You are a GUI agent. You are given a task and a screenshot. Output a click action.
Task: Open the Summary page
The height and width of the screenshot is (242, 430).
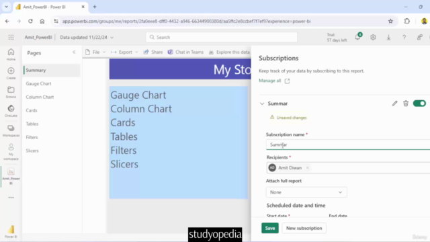[52, 70]
